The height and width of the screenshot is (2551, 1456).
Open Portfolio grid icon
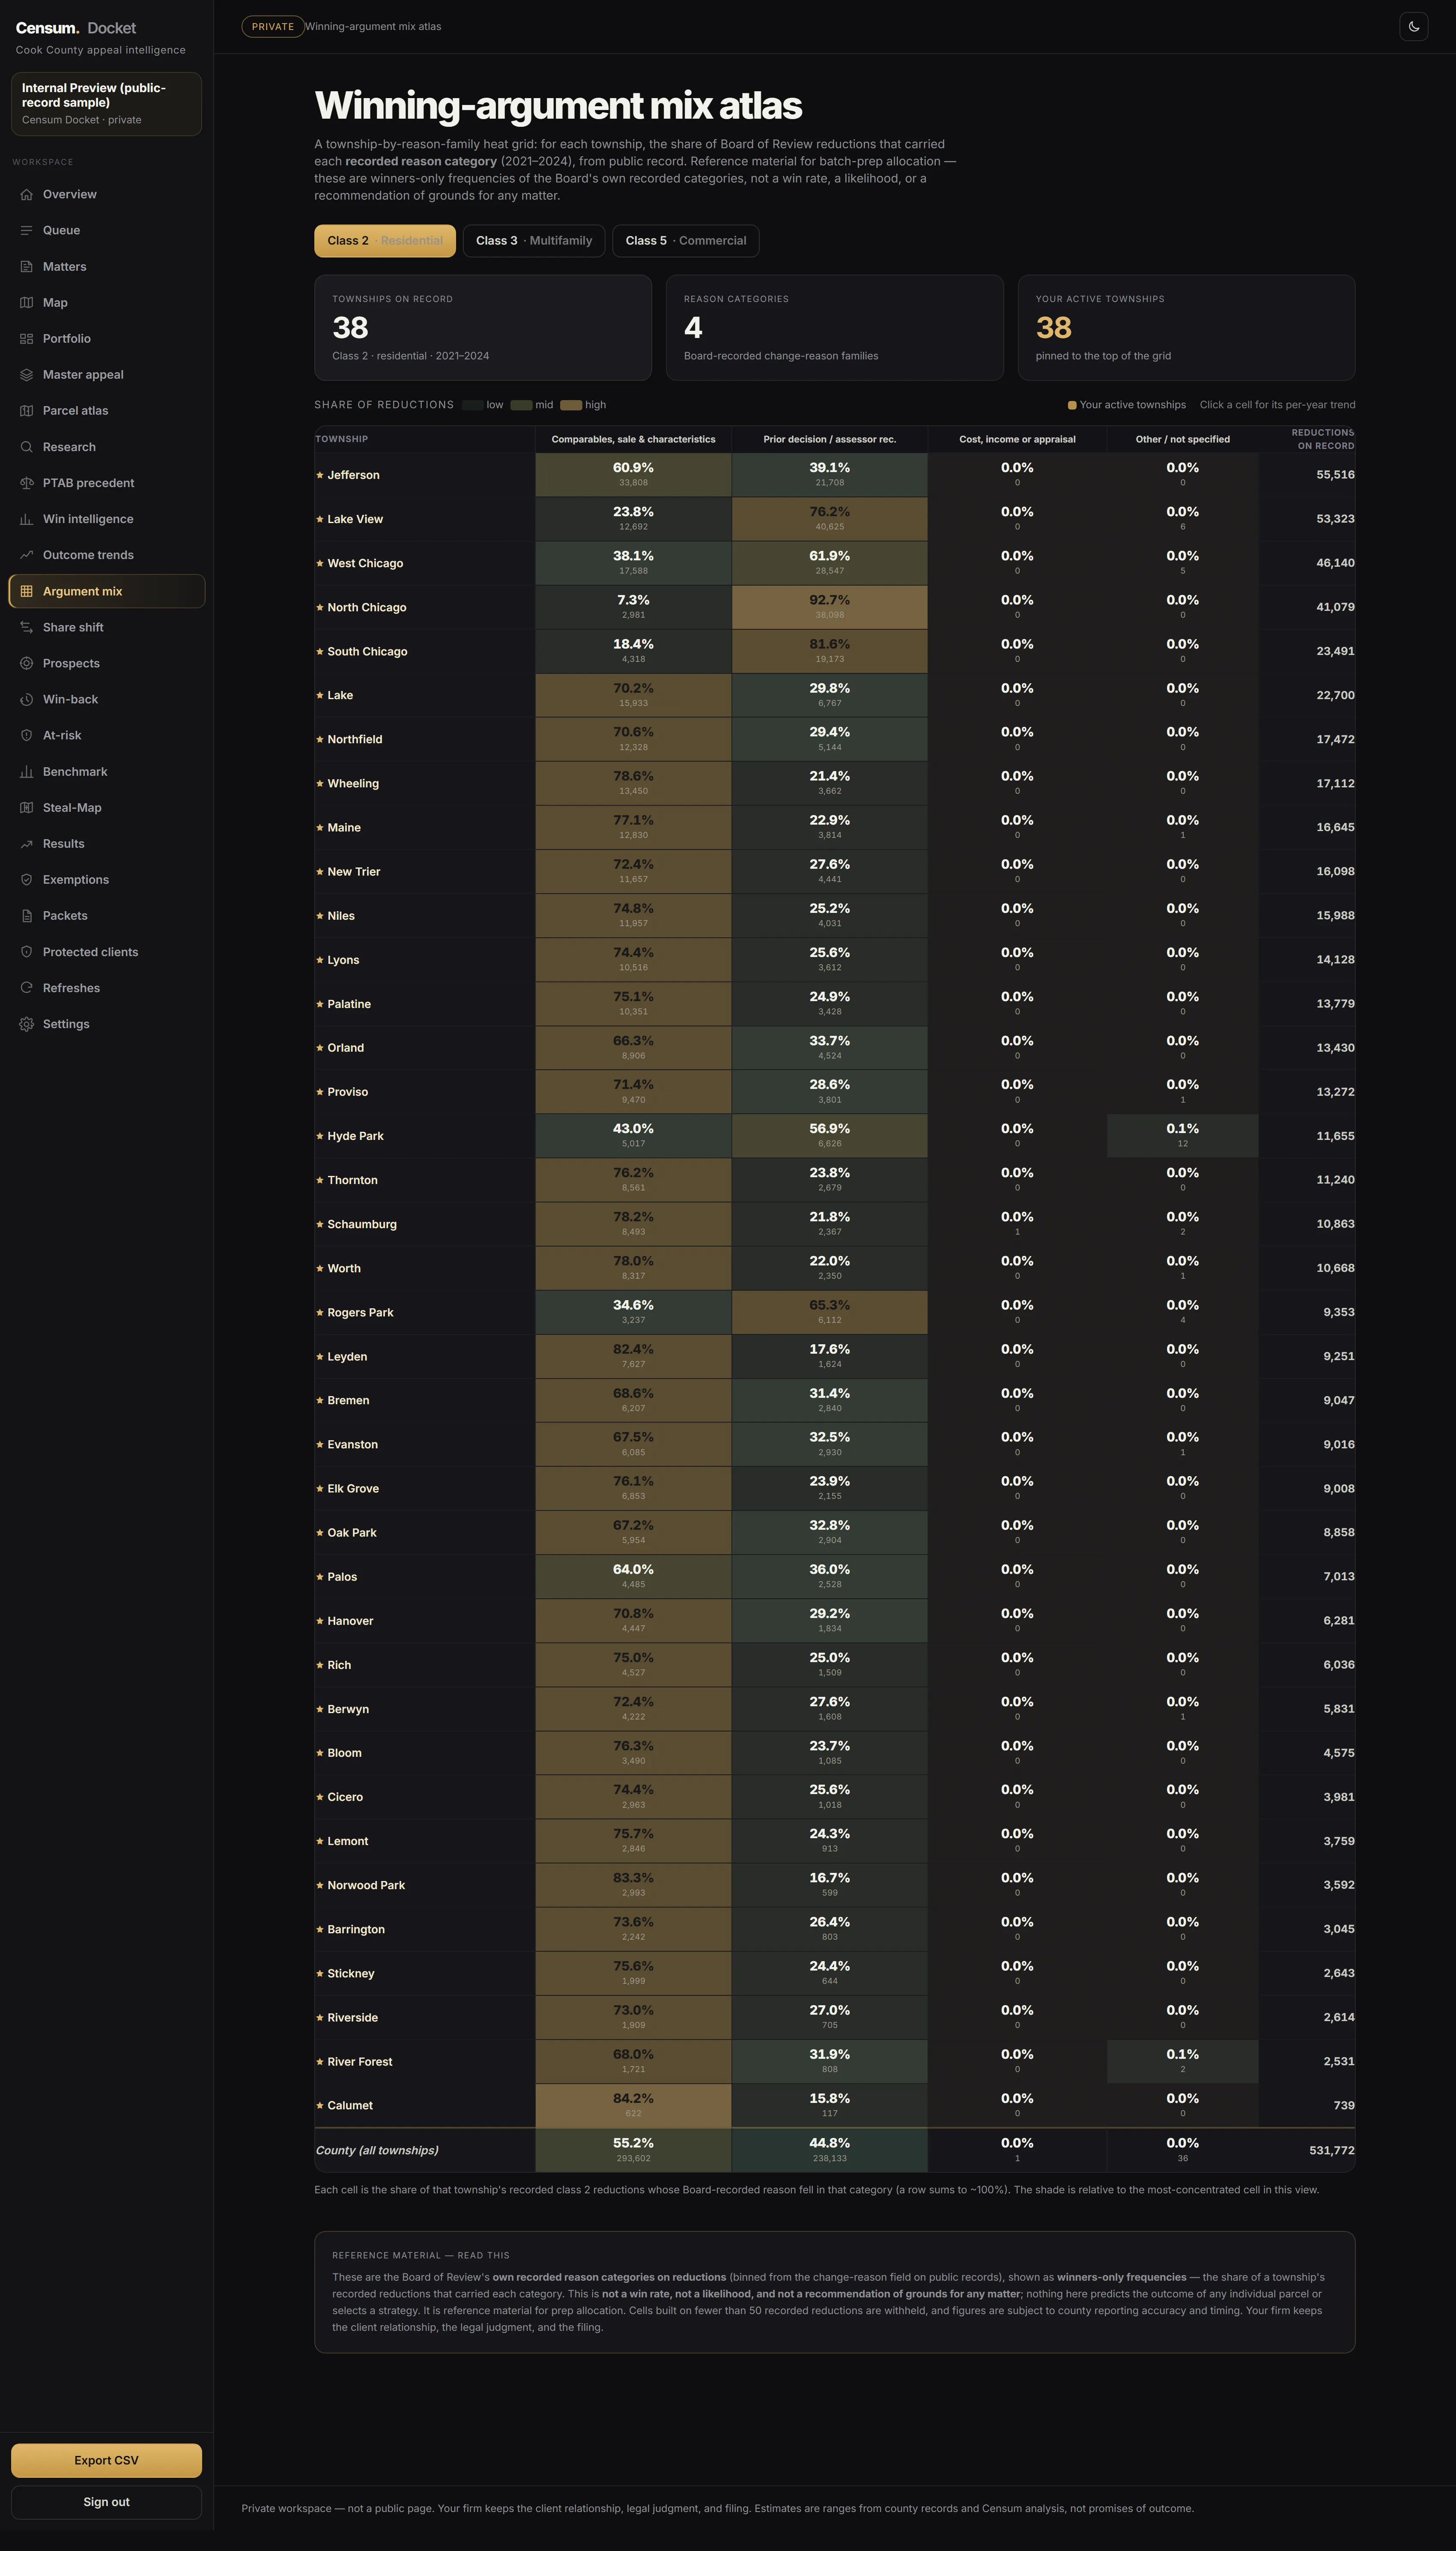27,339
